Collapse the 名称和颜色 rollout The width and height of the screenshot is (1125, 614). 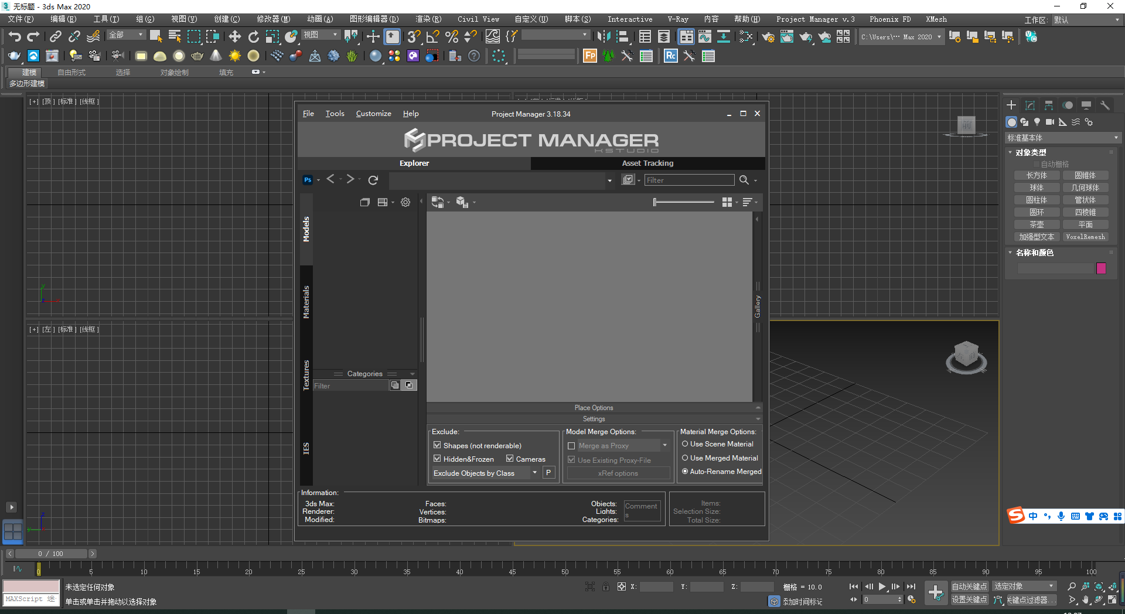tap(1034, 253)
